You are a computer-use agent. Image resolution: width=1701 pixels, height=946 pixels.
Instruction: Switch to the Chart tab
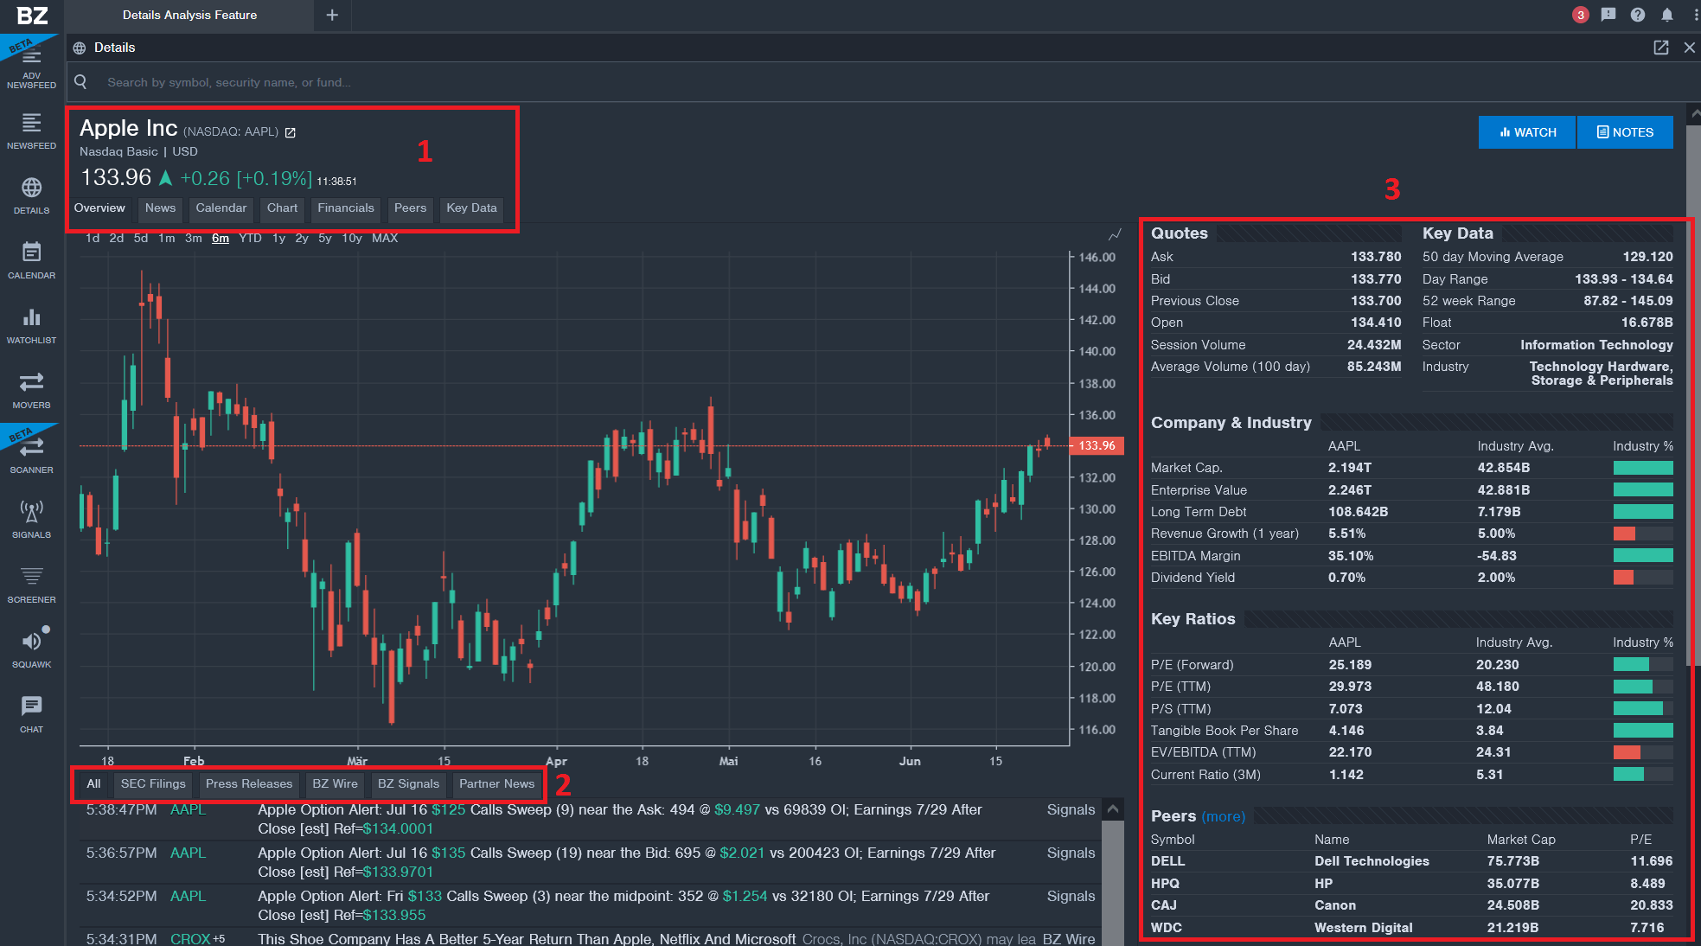click(282, 208)
